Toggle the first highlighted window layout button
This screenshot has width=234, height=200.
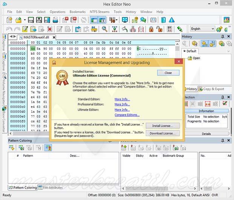[94, 20]
